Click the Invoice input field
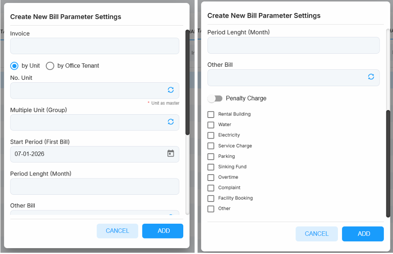This screenshot has height=254, width=393. pyautogui.click(x=95, y=46)
